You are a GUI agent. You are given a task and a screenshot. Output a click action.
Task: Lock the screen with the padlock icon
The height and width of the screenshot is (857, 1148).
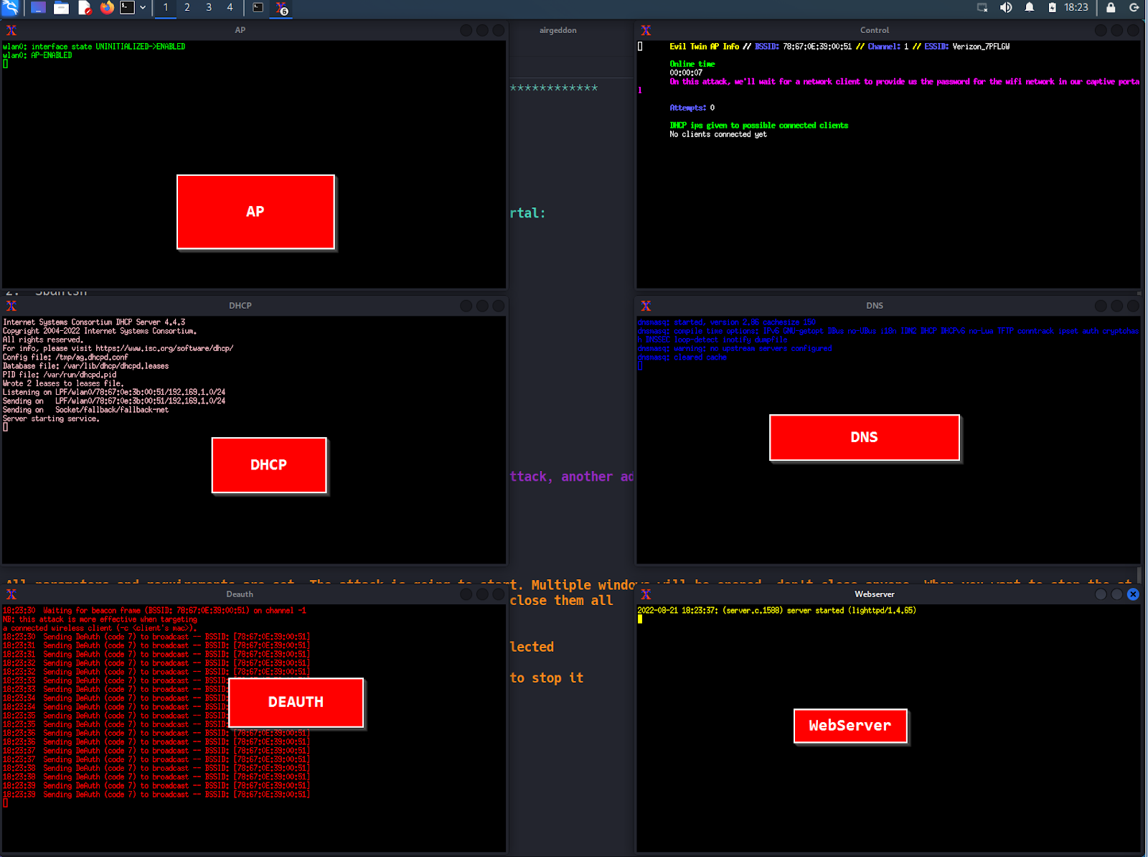point(1111,8)
